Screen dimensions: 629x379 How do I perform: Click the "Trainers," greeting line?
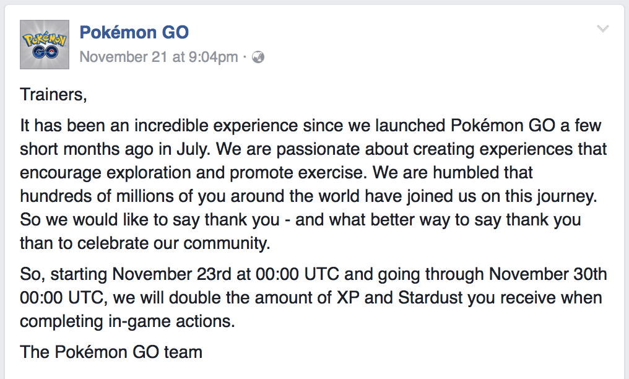[x=53, y=95]
